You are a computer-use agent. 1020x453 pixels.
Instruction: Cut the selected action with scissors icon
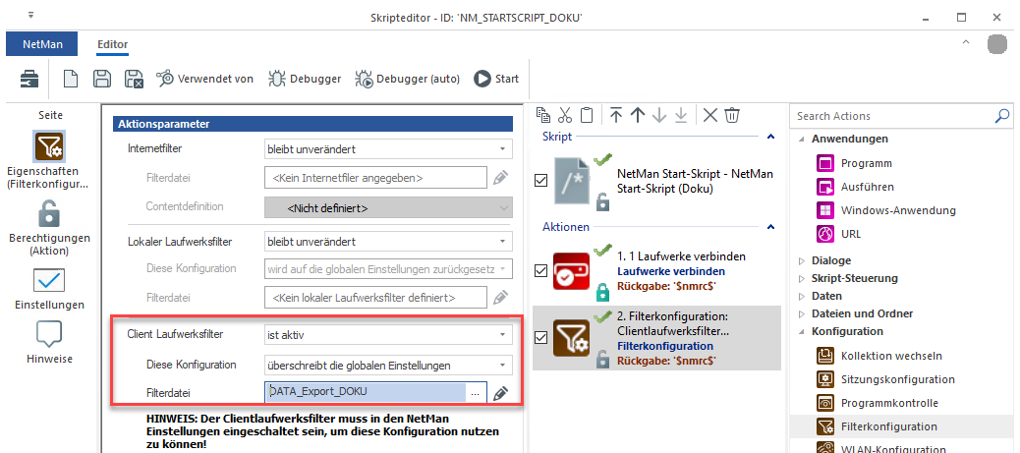[x=564, y=115]
